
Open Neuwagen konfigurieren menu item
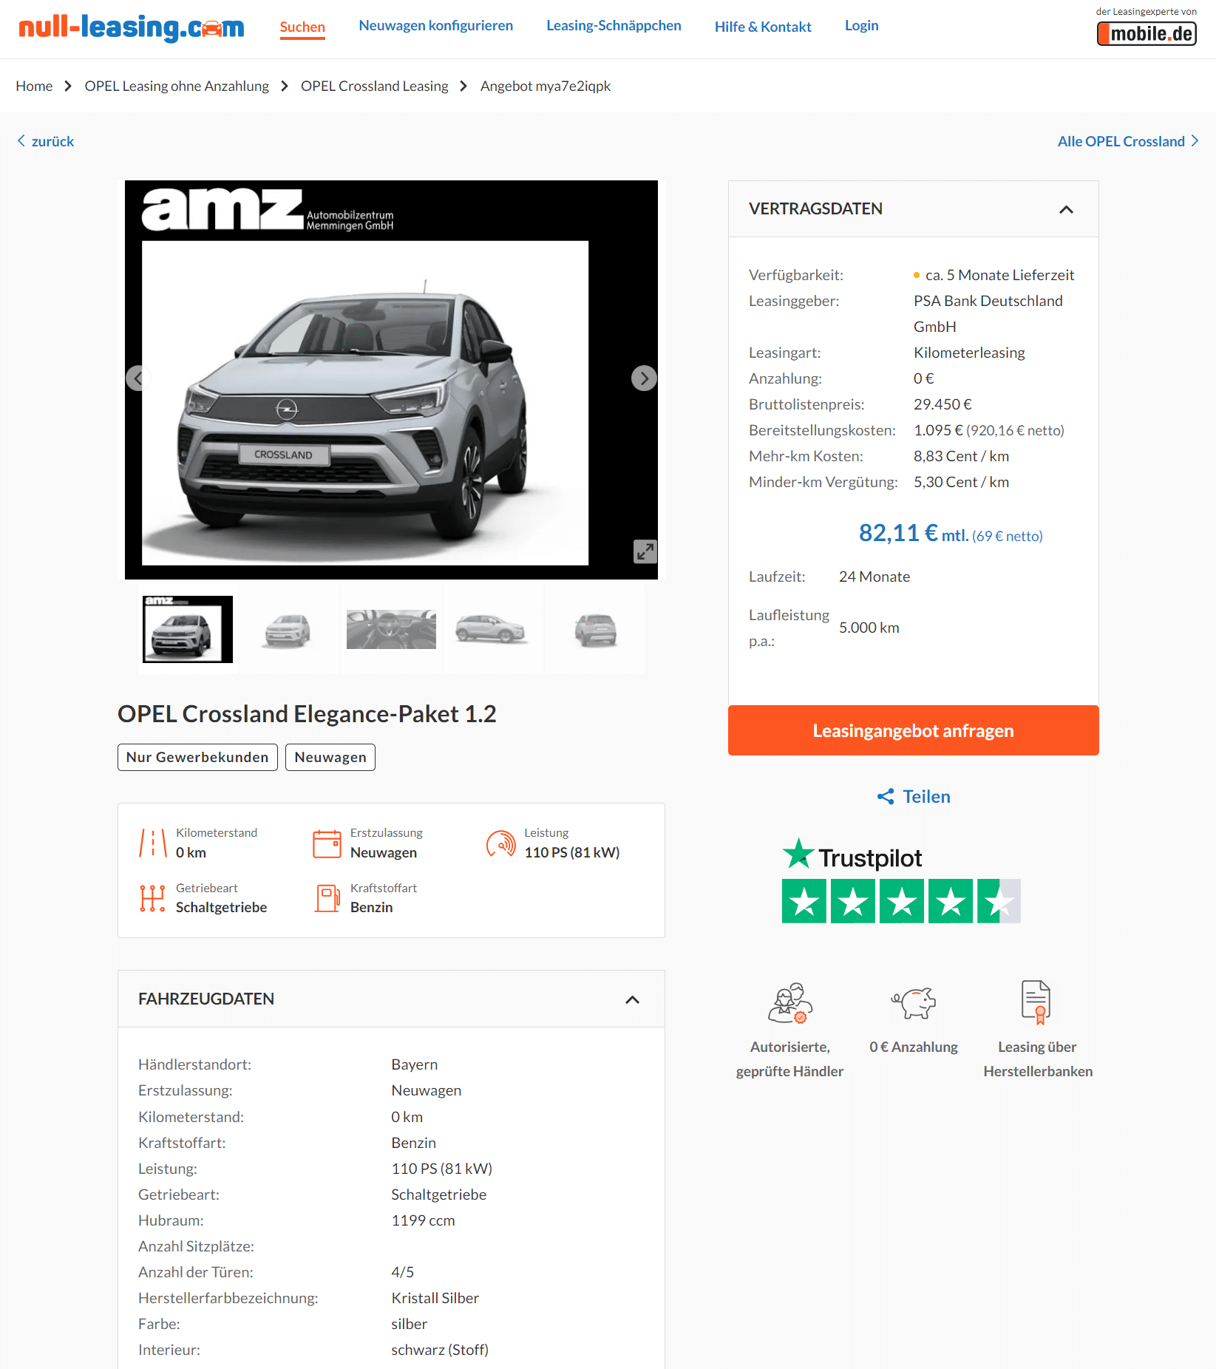(436, 26)
